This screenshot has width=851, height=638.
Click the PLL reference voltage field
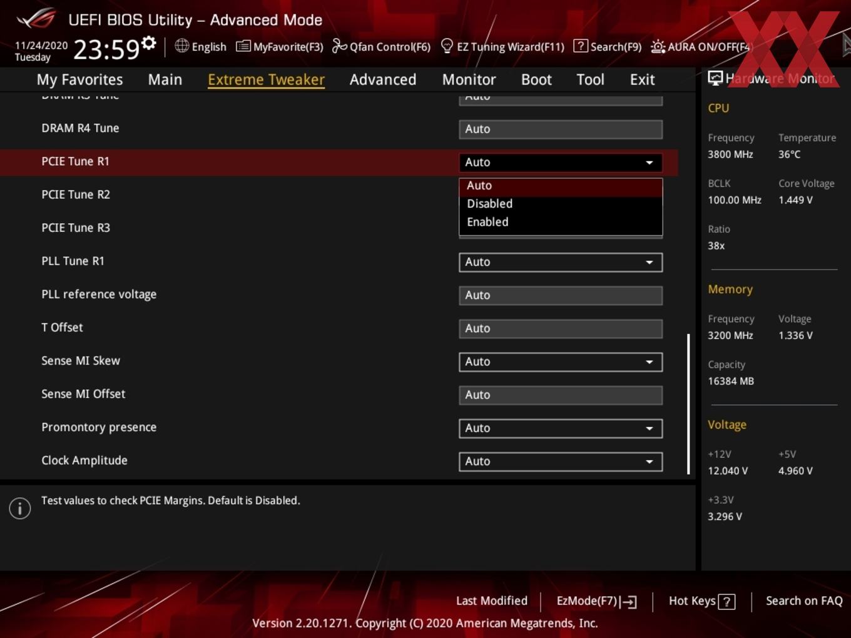(x=561, y=295)
